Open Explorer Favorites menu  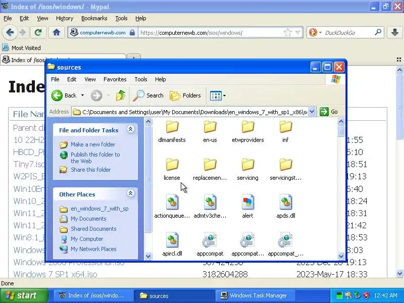(115, 79)
